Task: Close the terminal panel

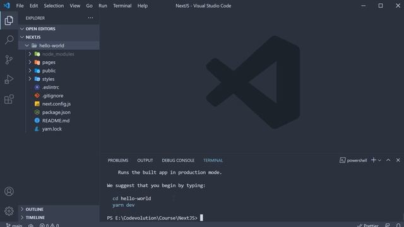Action: [x=398, y=160]
